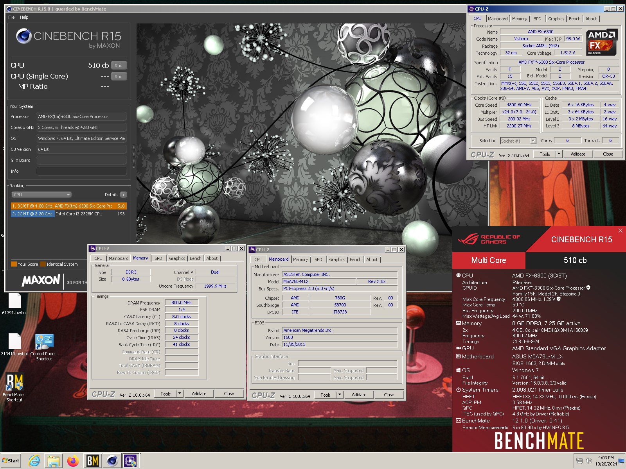The image size is (626, 469).
Task: Close the BenchMate result overlay with X
Action: (620, 231)
